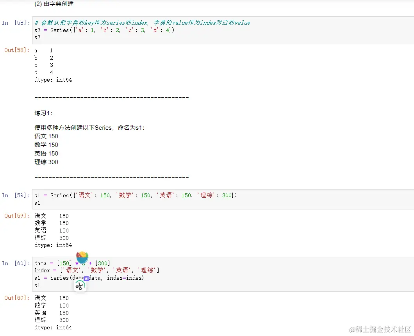The image size is (414, 336).
Task: Click the markdown line '语文 150'
Action: click(x=46, y=136)
